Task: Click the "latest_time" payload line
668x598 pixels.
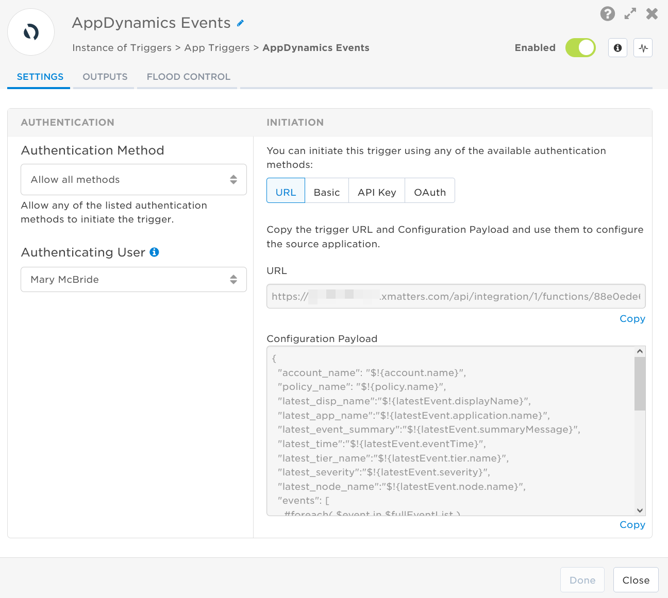Action: coord(381,444)
